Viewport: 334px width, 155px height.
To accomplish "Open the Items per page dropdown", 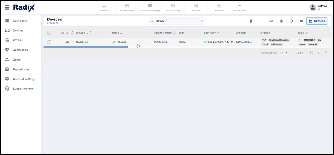I will tap(283, 53).
